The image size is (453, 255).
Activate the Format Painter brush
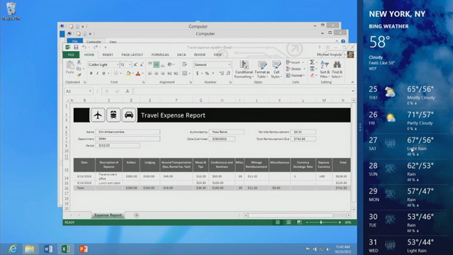pyautogui.click(x=79, y=75)
